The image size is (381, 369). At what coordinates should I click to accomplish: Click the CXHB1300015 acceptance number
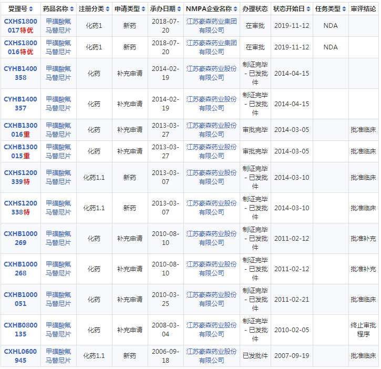click(20, 151)
